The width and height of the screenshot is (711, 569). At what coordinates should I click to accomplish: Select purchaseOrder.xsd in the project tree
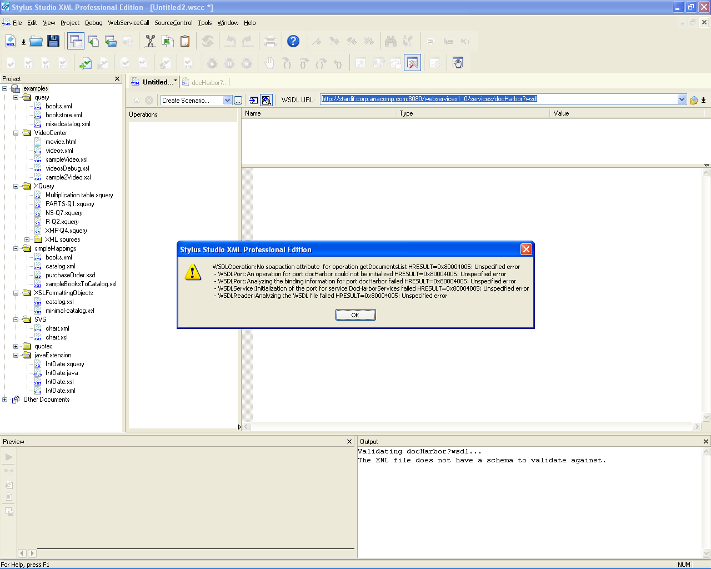tap(70, 275)
